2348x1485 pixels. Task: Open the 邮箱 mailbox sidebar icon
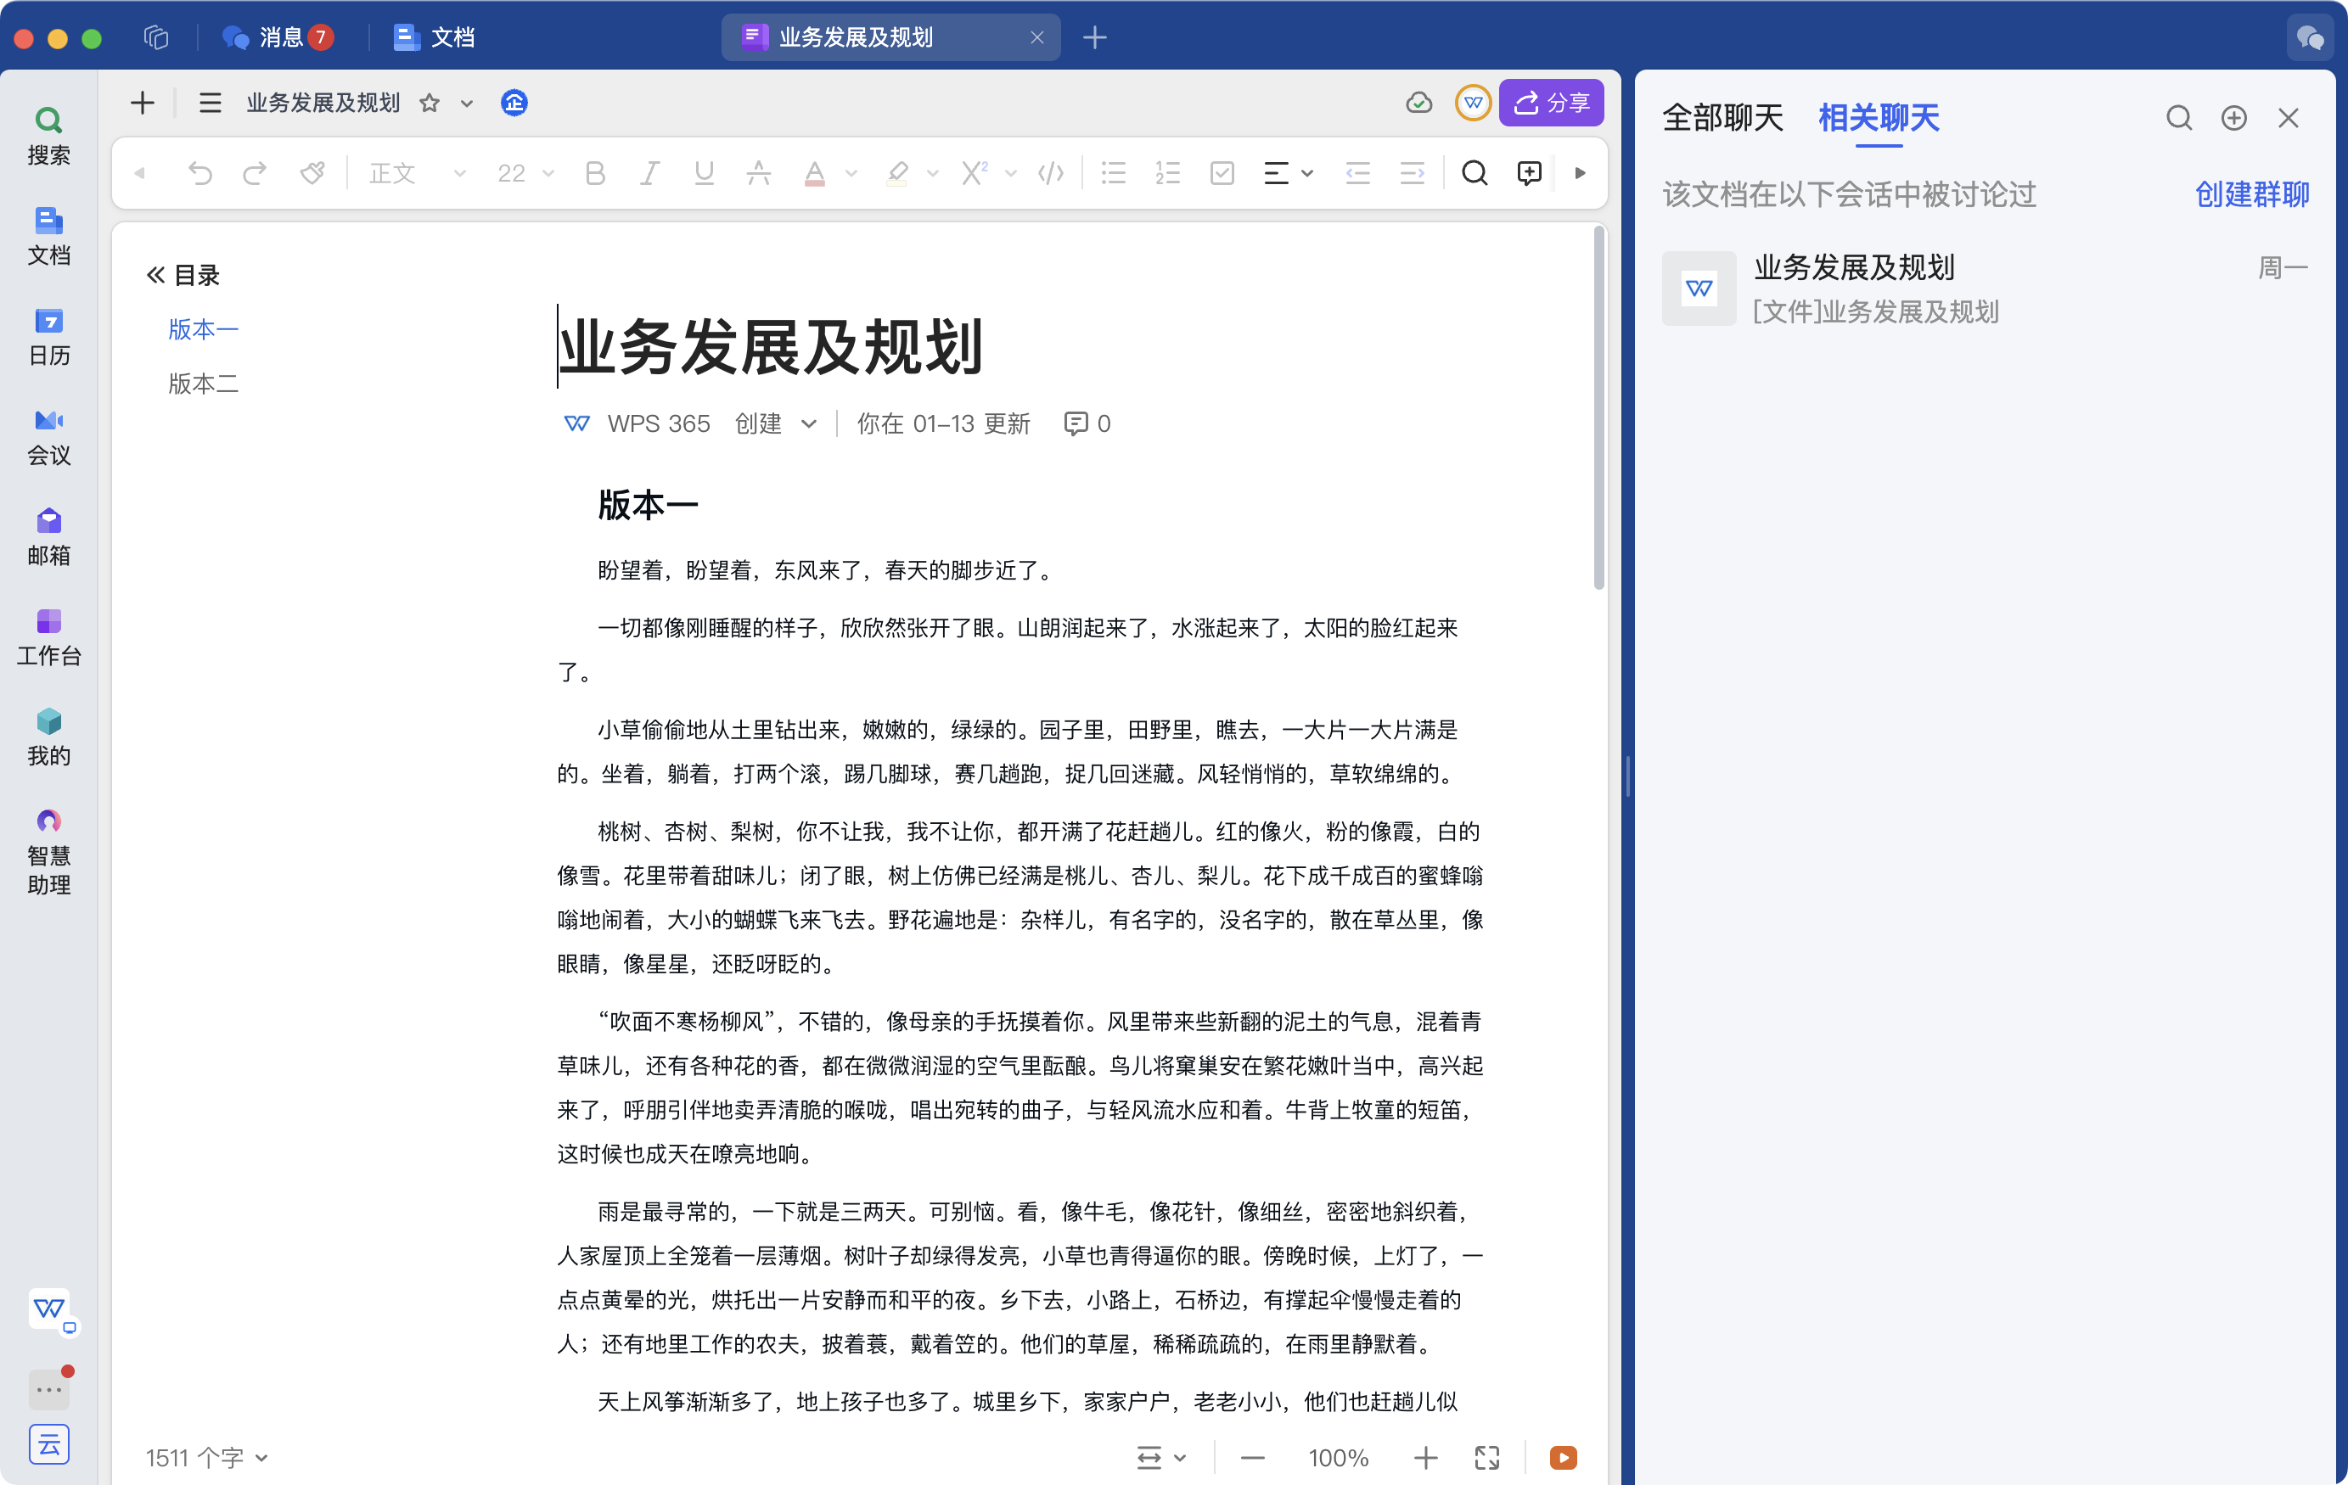pyautogui.click(x=48, y=537)
